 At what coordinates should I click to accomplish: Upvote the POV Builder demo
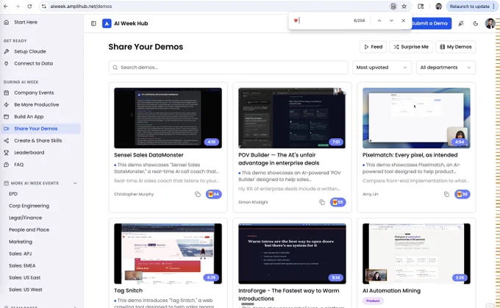[338, 202]
